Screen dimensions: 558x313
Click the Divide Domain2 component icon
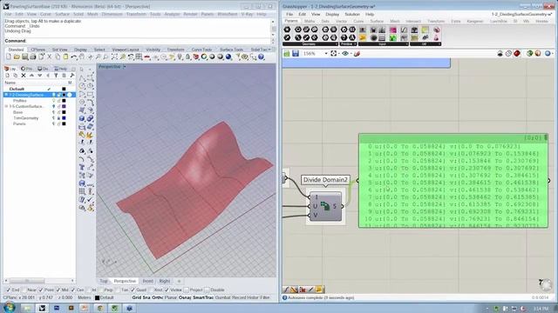pos(325,206)
